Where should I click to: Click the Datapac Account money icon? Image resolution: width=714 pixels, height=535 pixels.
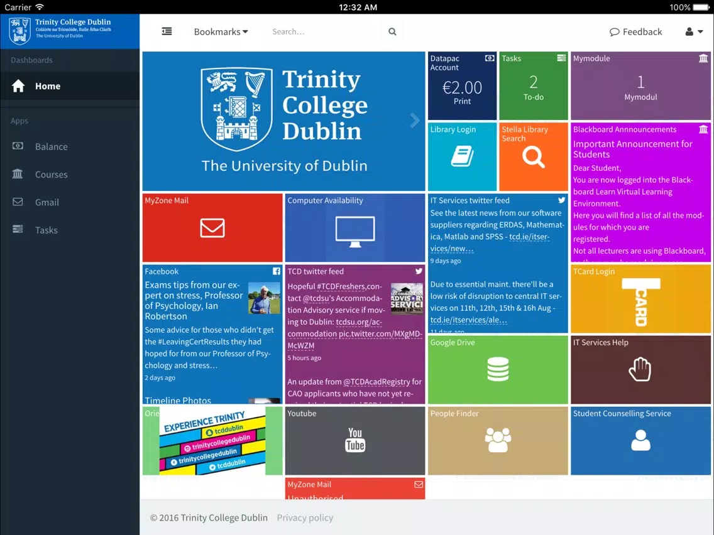490,58
